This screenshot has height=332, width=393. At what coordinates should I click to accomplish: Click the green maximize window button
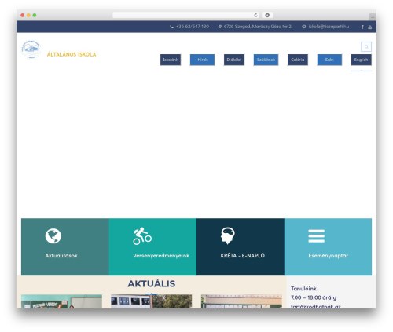[x=35, y=16]
